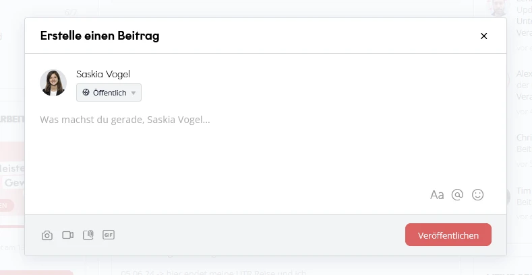Close the 'Erstelle einen Beitrag' dialog
The height and width of the screenshot is (275, 532).
pos(483,36)
